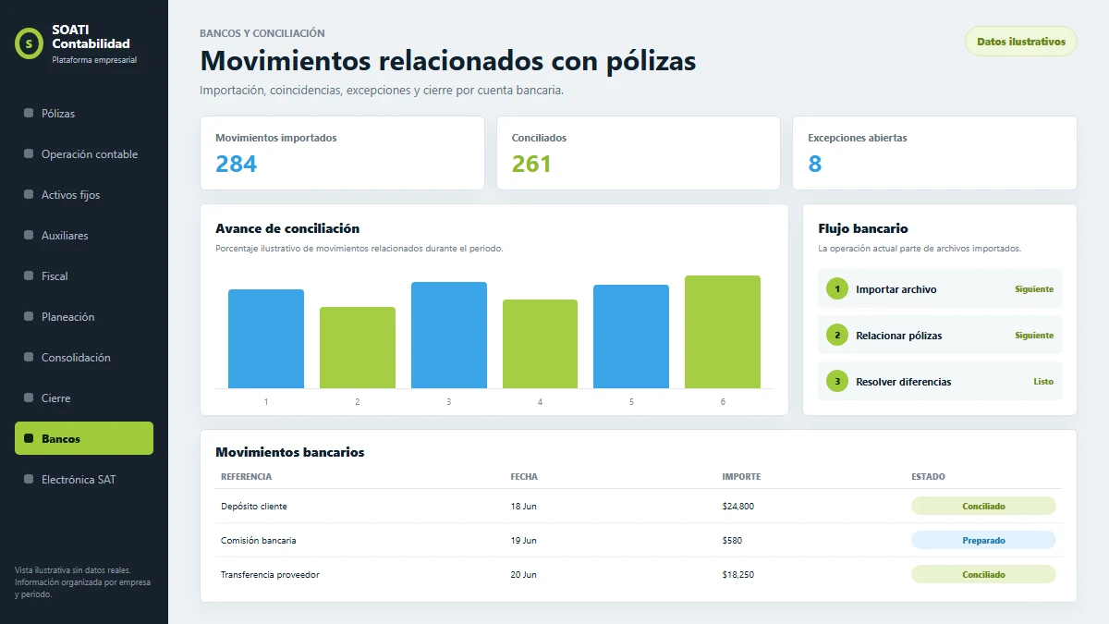
Task: Click the ESTADO column header
Action: [x=928, y=477]
